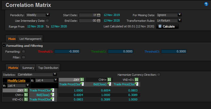Open the help question mark icon
This screenshot has width=211, height=109.
pos(206,4)
